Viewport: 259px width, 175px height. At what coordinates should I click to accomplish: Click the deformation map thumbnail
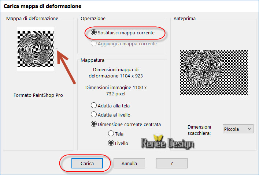36,49
